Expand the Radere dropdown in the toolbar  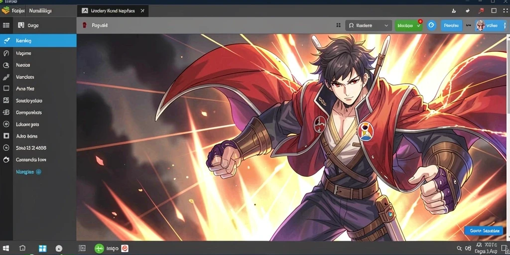(369, 25)
